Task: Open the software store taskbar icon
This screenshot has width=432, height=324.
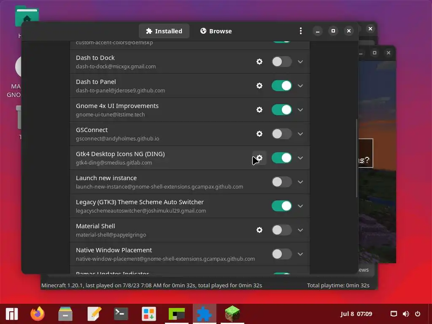Action: point(149,313)
